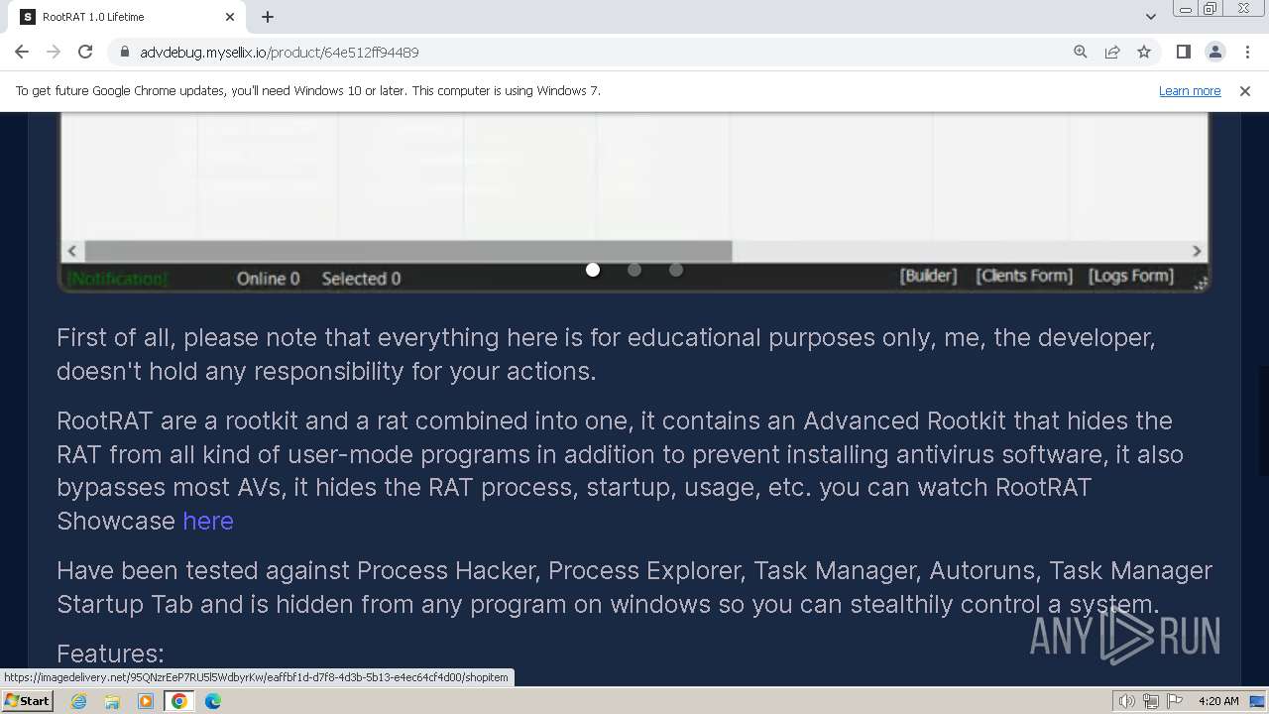This screenshot has width=1269, height=714.
Task: Select the third carousel dot
Action: (x=676, y=270)
